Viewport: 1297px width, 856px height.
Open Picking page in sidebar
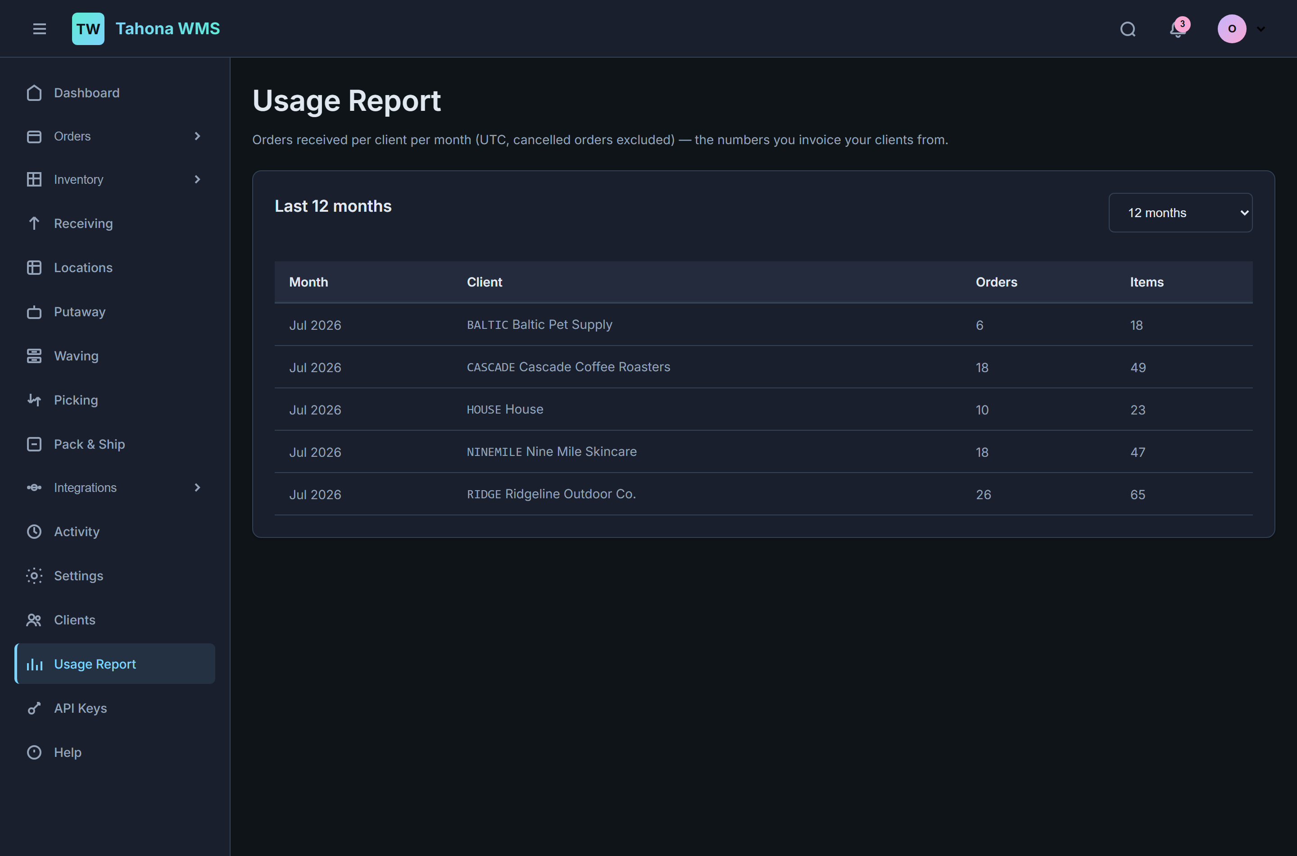pos(114,400)
